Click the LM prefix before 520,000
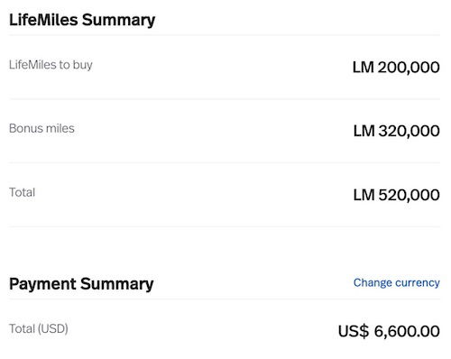The image size is (451, 359). click(x=364, y=195)
